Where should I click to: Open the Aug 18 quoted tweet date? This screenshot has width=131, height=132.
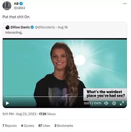coord(63,27)
